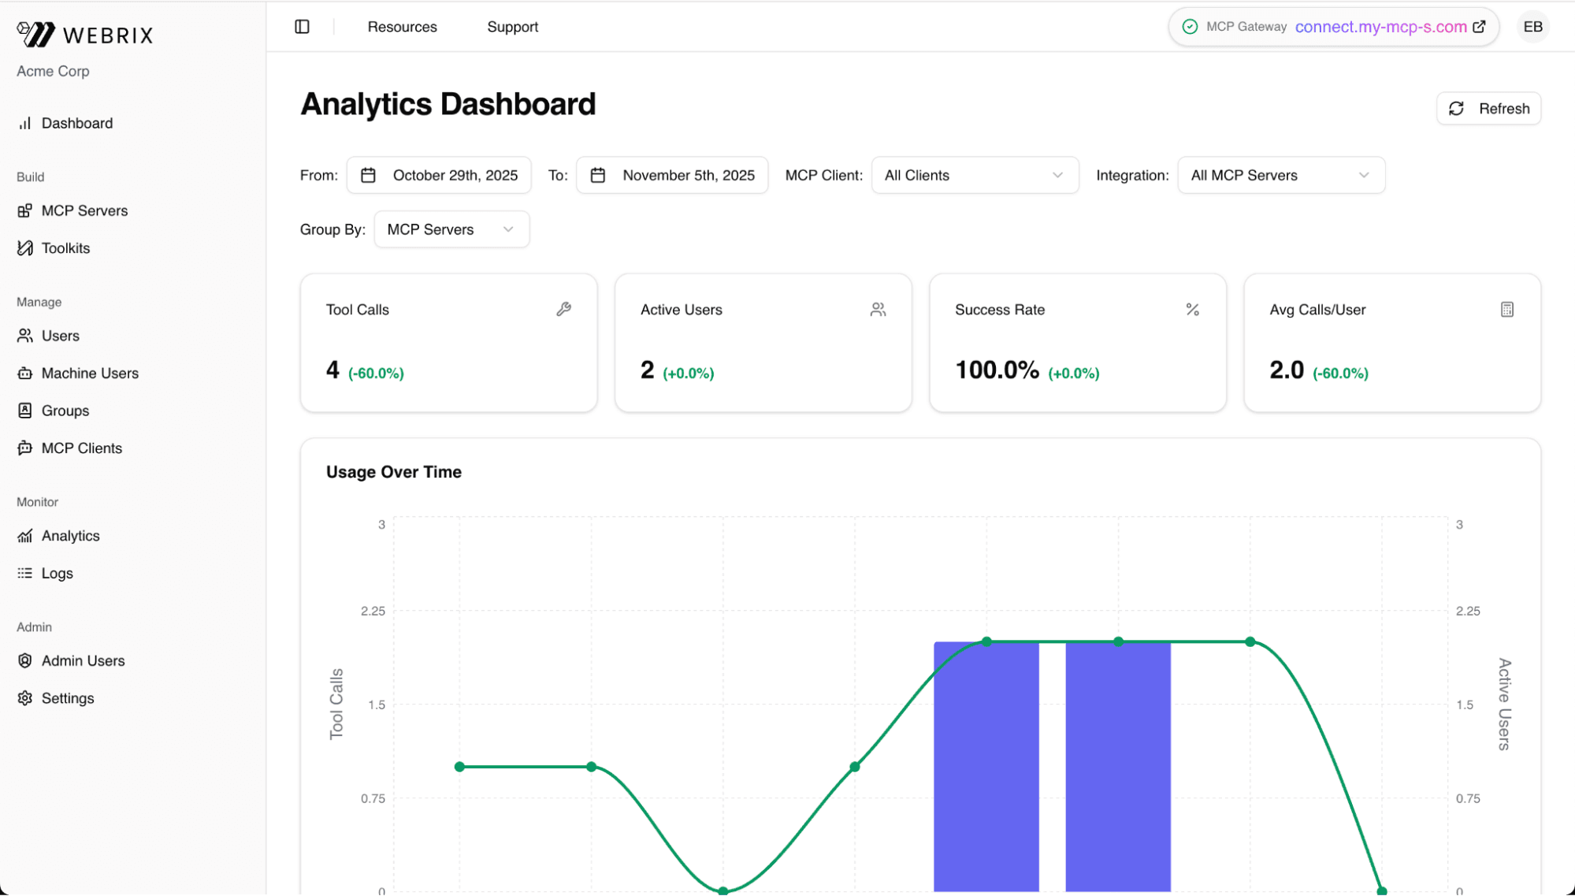Open MCP Clients management page
Image resolution: width=1575 pixels, height=896 pixels.
tap(81, 448)
